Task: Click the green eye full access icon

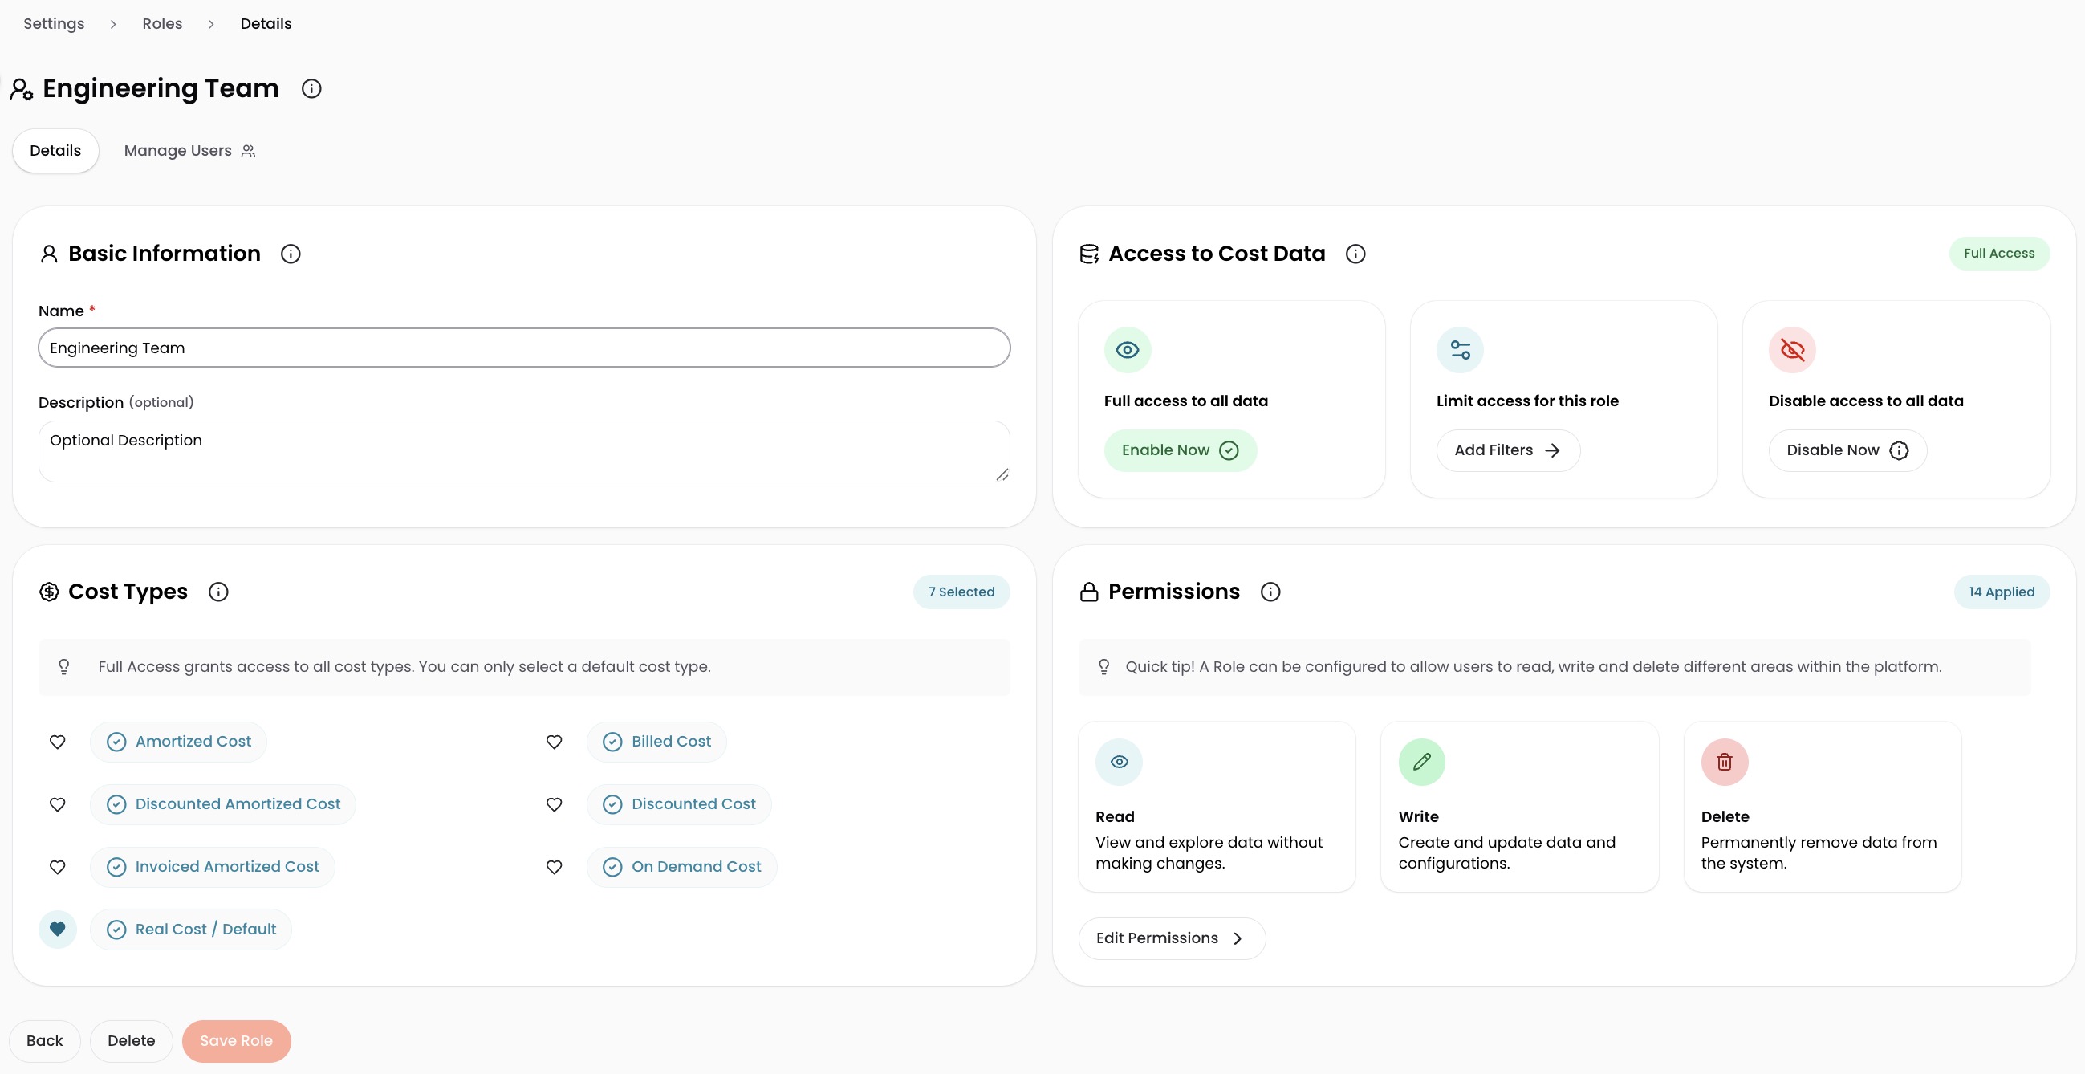Action: point(1128,350)
